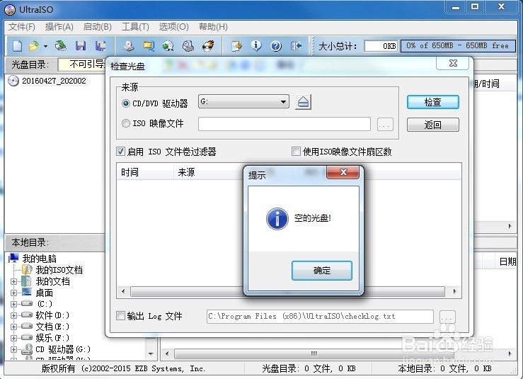Select the CD/DVD 驱动器 radio button
523x379 pixels.
126,103
